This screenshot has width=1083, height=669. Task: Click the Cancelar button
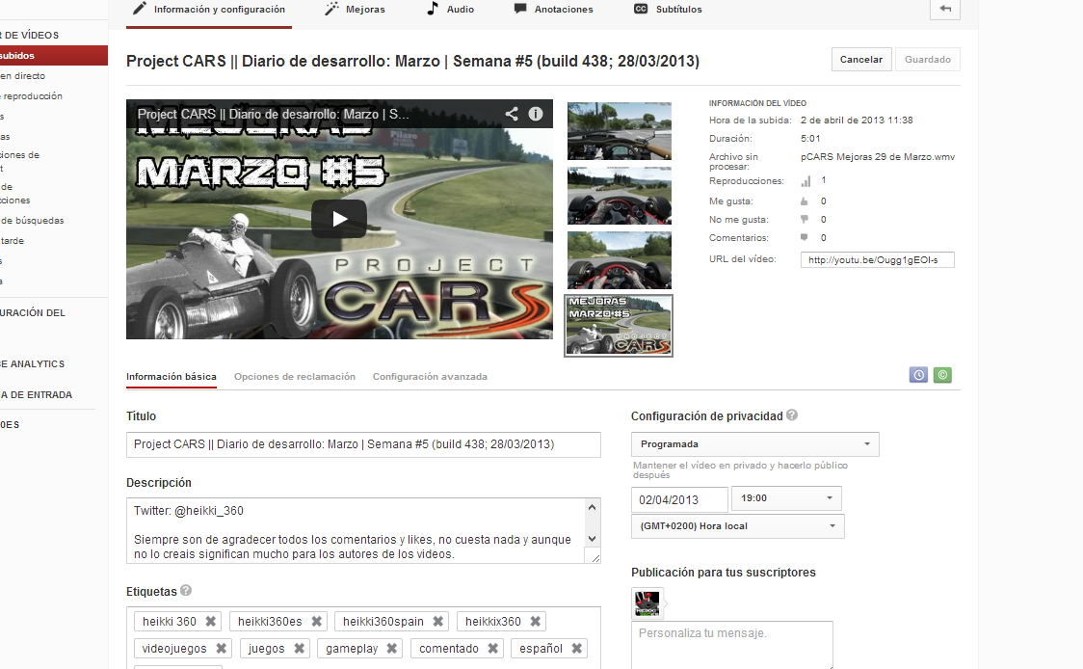861,60
